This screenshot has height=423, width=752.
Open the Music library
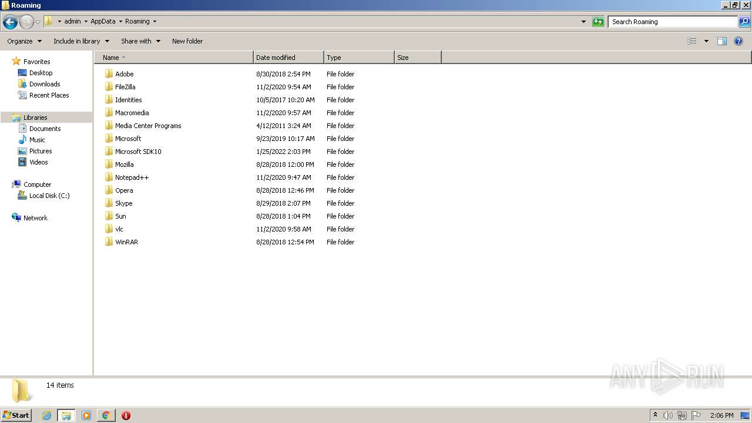click(x=37, y=140)
